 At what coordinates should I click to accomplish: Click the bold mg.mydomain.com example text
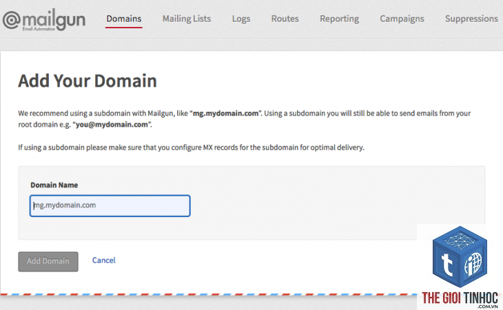pyautogui.click(x=225, y=113)
